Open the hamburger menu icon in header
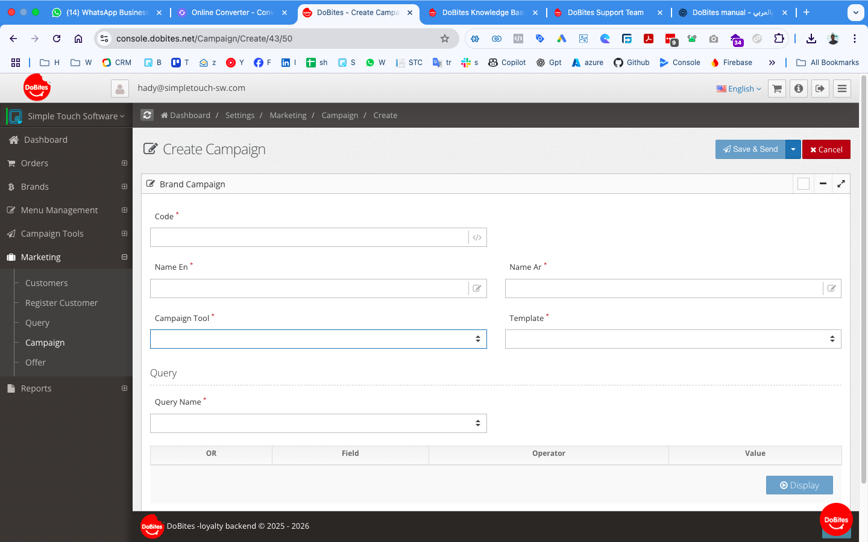This screenshot has height=542, width=868. click(842, 89)
